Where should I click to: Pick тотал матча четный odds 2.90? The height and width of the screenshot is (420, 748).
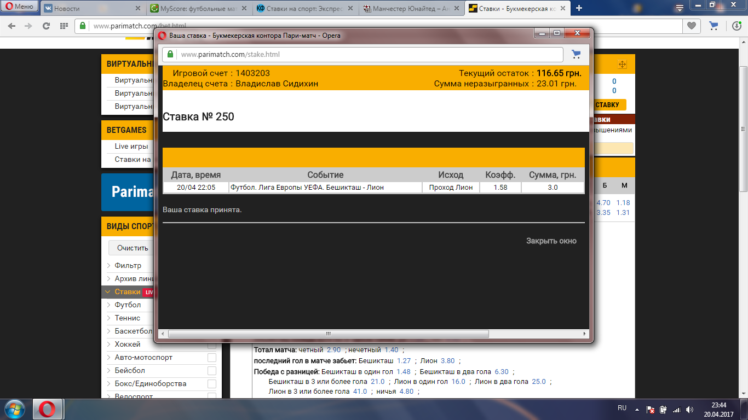[333, 350]
